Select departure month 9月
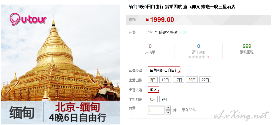The height and width of the screenshot is (125, 272). [x=164, y=99]
